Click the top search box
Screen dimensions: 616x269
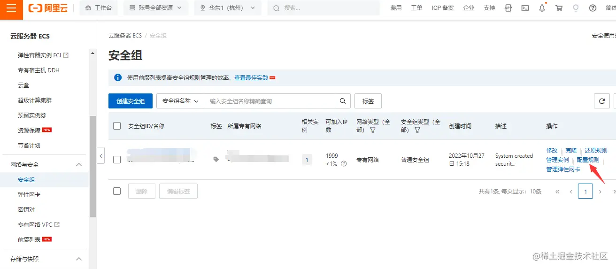[x=323, y=8]
